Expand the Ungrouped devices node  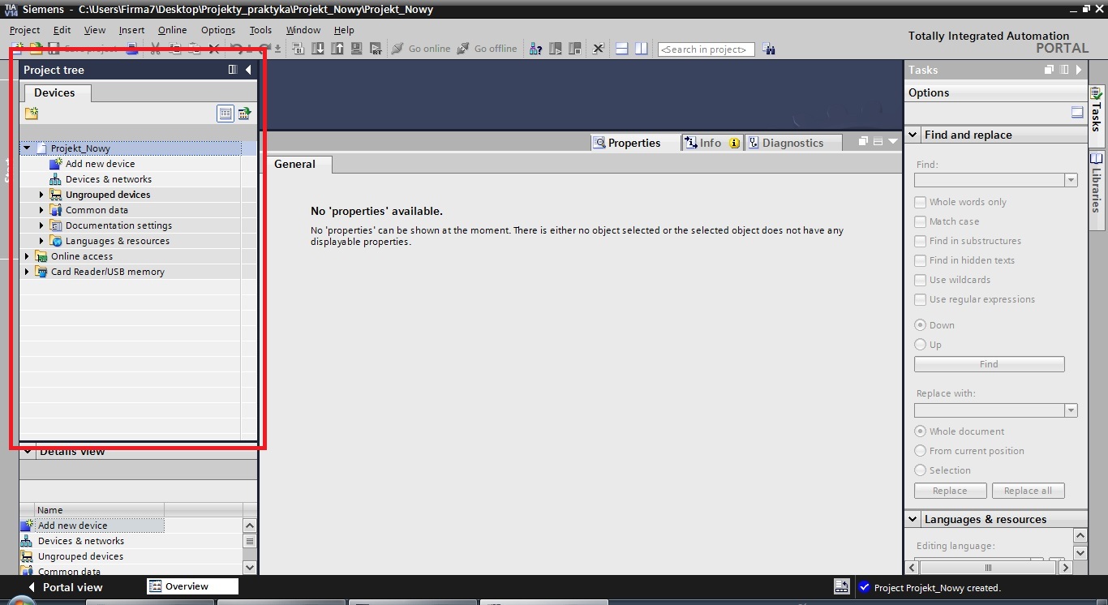(x=41, y=195)
